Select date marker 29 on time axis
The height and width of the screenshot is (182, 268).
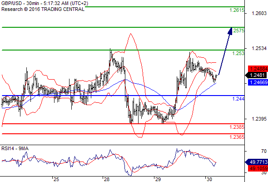pos(158,179)
